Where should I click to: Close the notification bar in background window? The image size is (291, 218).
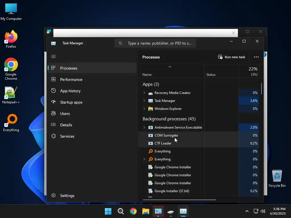[x=234, y=33]
